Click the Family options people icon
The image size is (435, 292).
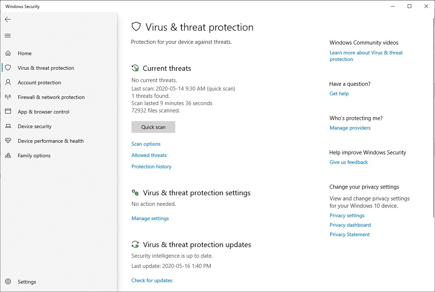coord(8,155)
